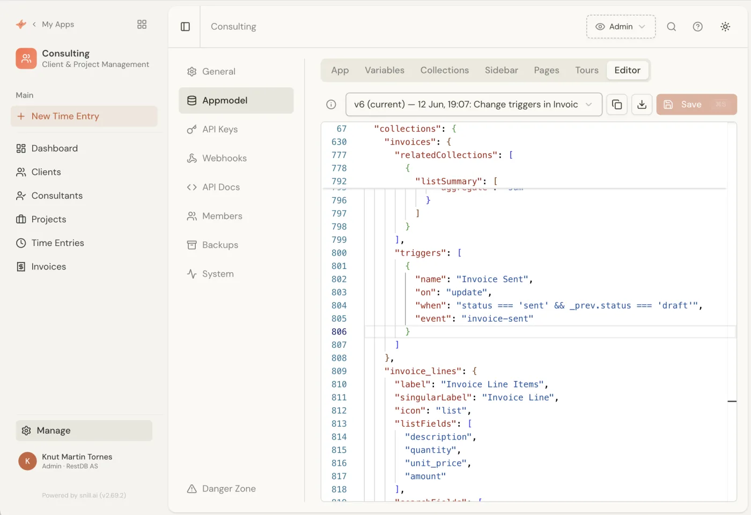Screen dimensions: 751x515
Task: Switch to the App tab
Action: 340,70
